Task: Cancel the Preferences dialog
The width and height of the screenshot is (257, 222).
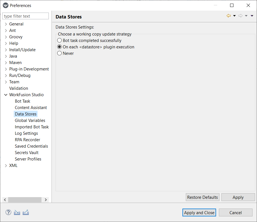Action: click(x=235, y=212)
